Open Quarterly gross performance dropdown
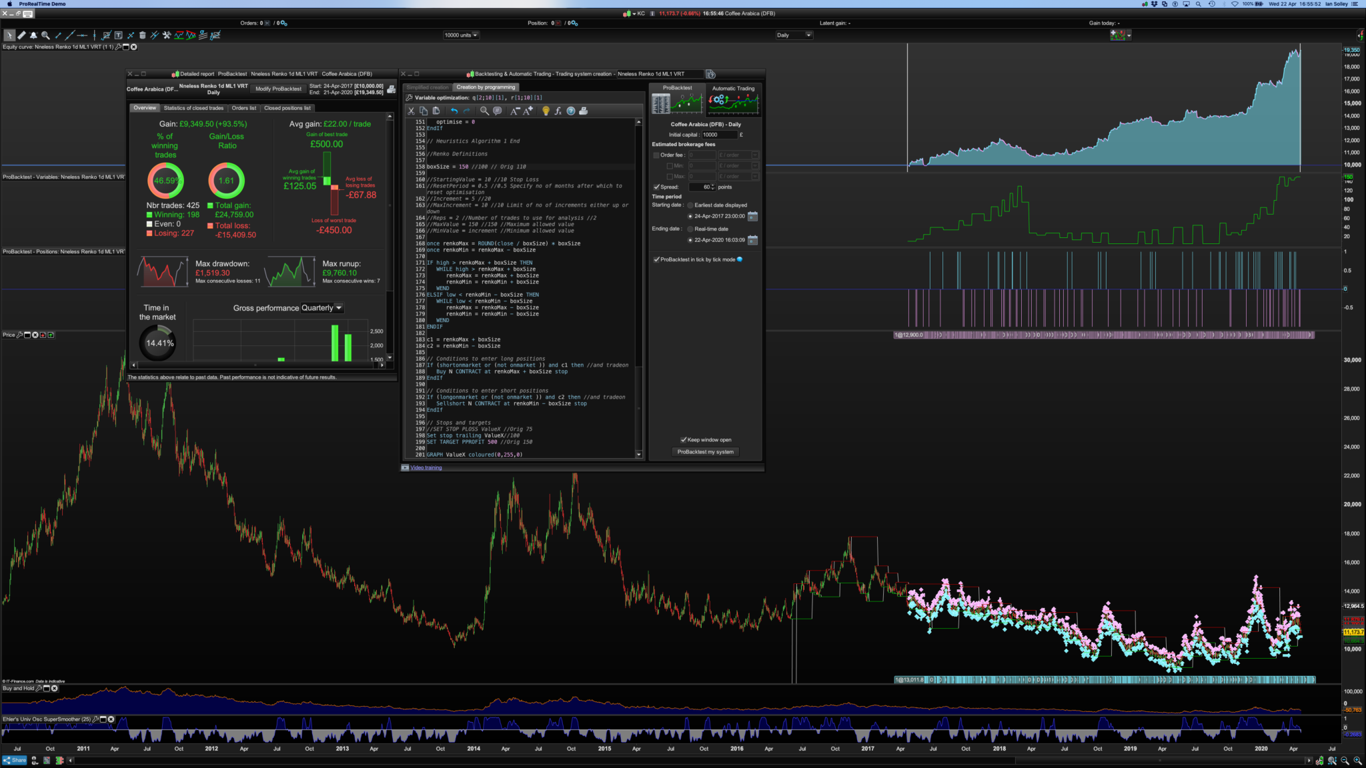 [322, 308]
